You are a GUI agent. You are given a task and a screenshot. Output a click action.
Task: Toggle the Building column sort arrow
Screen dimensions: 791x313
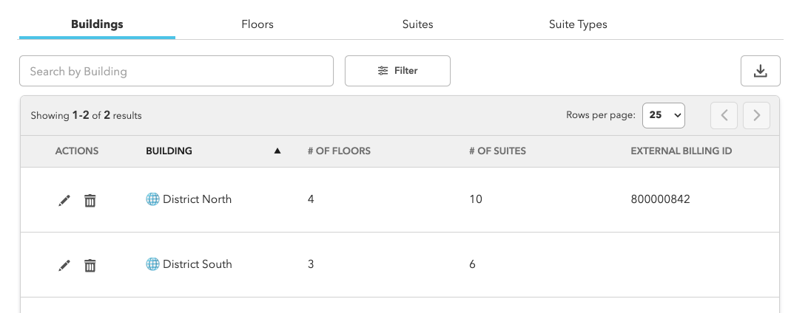pos(277,151)
